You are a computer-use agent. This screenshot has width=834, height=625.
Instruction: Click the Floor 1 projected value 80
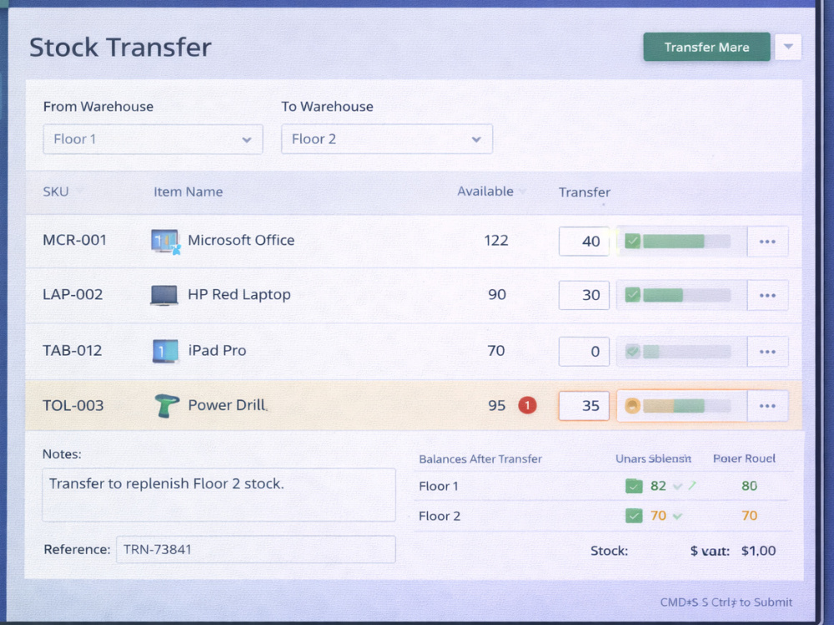tap(750, 486)
